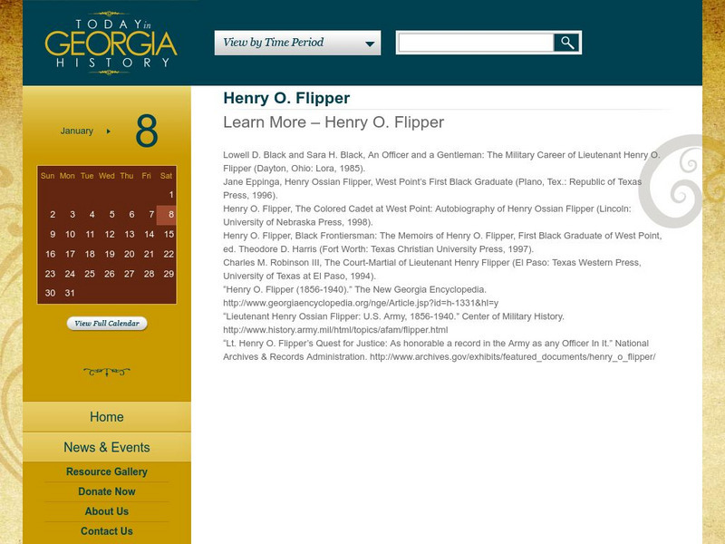Click View Full Calendar button

(x=107, y=324)
